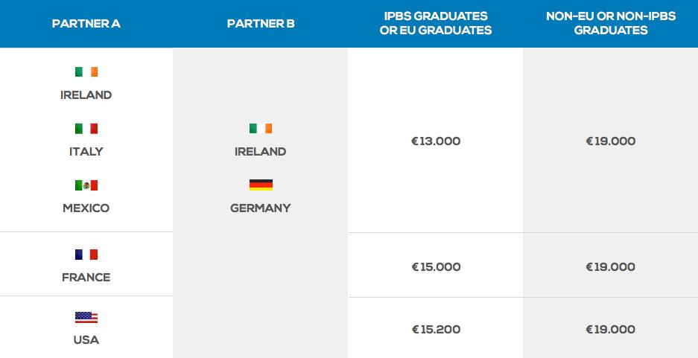Click the €19.000 fee in the top row
The height and width of the screenshot is (358, 698).
click(611, 141)
